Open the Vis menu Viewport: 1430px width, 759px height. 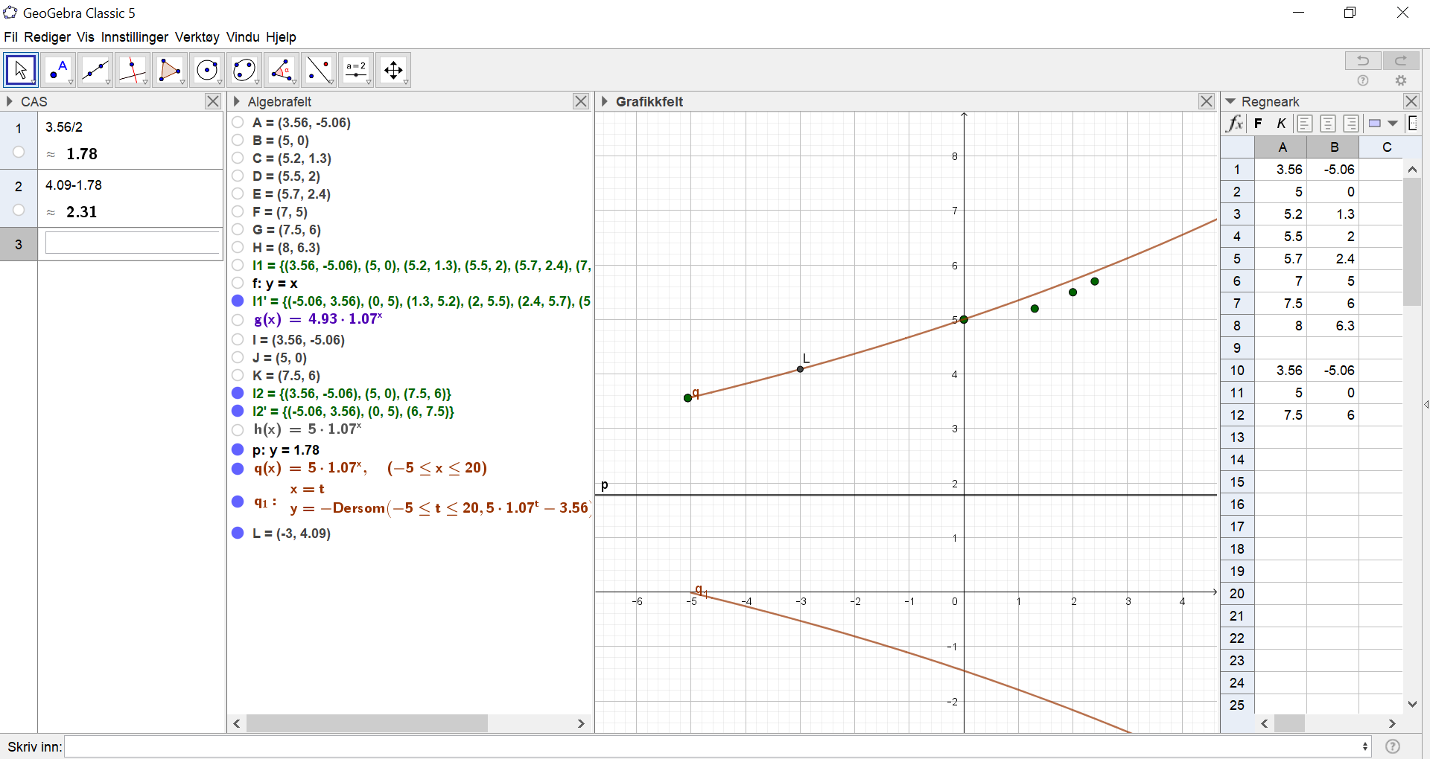86,37
